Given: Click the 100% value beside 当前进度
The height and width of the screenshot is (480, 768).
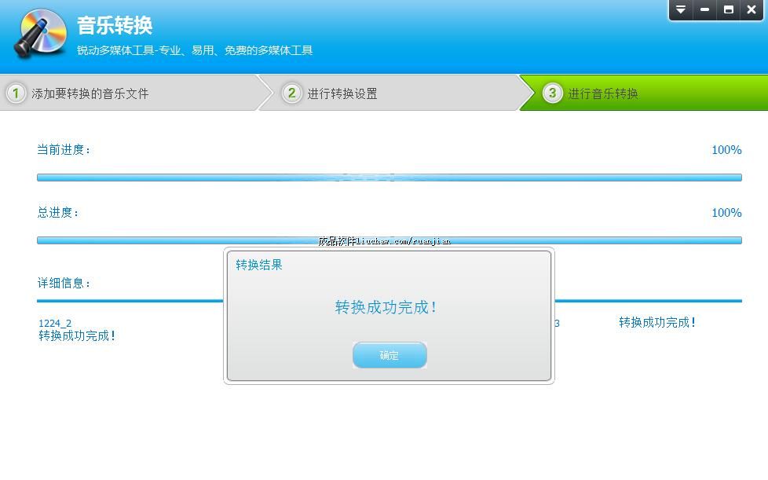Looking at the screenshot, I should 726,150.
